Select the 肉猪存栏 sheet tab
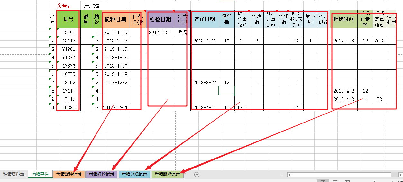This screenshot has width=403, height=182. click(40, 174)
